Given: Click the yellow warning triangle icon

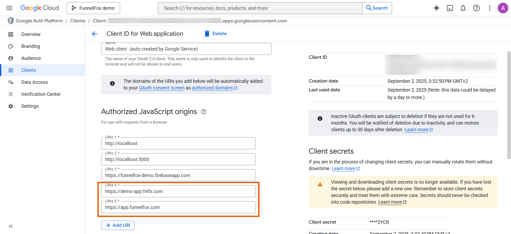Looking at the screenshot, I should 320,184.
